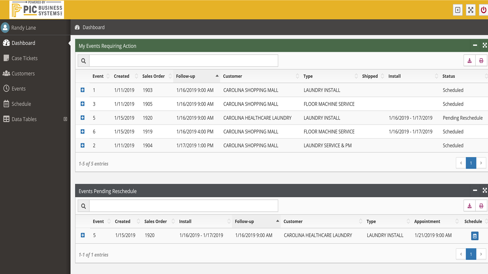
Task: Expand Data Tables submenu in sidebar
Action: [65, 119]
